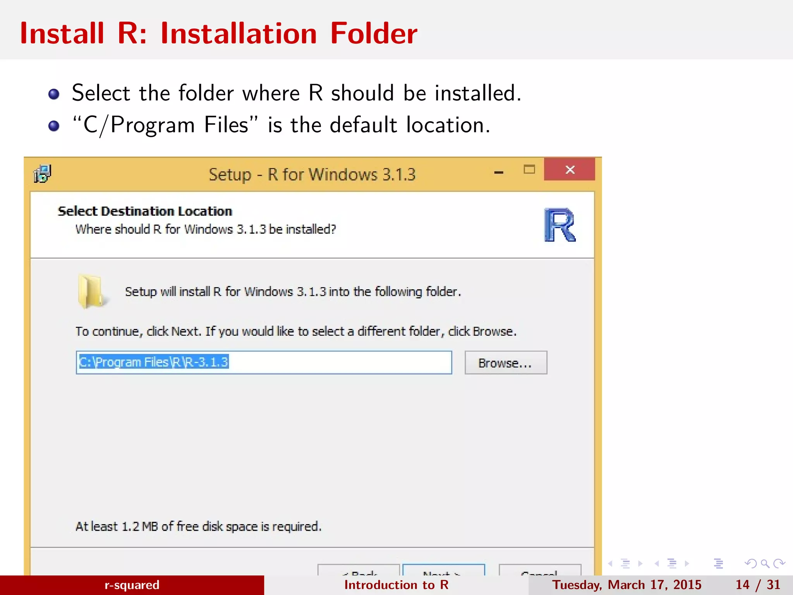Click the installation path field
793x595 pixels.
(x=264, y=363)
